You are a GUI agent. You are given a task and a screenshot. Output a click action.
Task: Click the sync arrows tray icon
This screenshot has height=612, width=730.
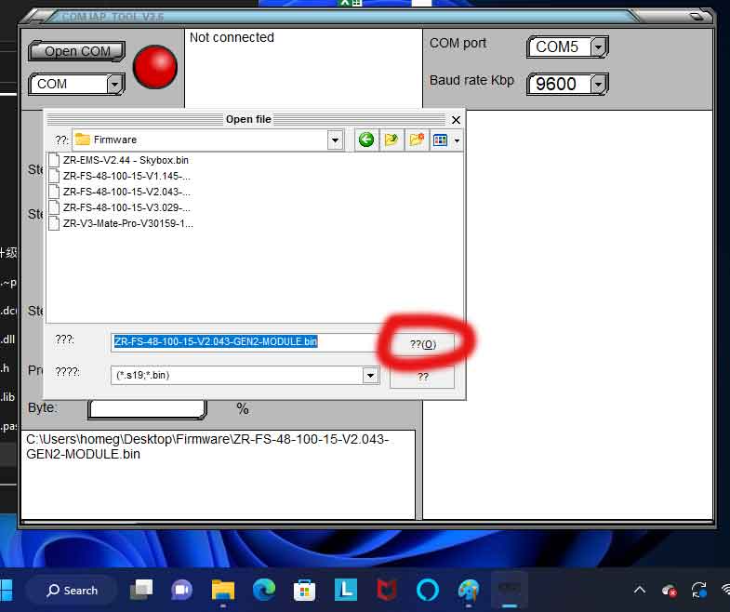click(x=699, y=590)
